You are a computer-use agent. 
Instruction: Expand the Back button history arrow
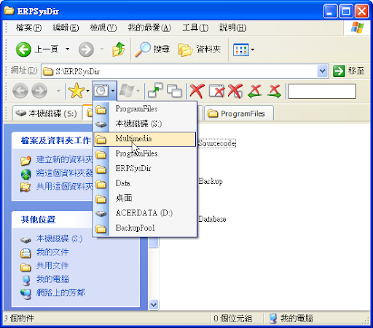tap(68, 49)
